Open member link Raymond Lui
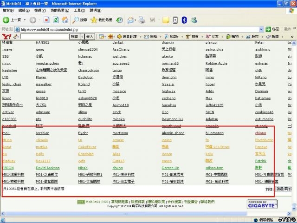This screenshot has width=297, height=223. pyautogui.click(x=172, y=119)
